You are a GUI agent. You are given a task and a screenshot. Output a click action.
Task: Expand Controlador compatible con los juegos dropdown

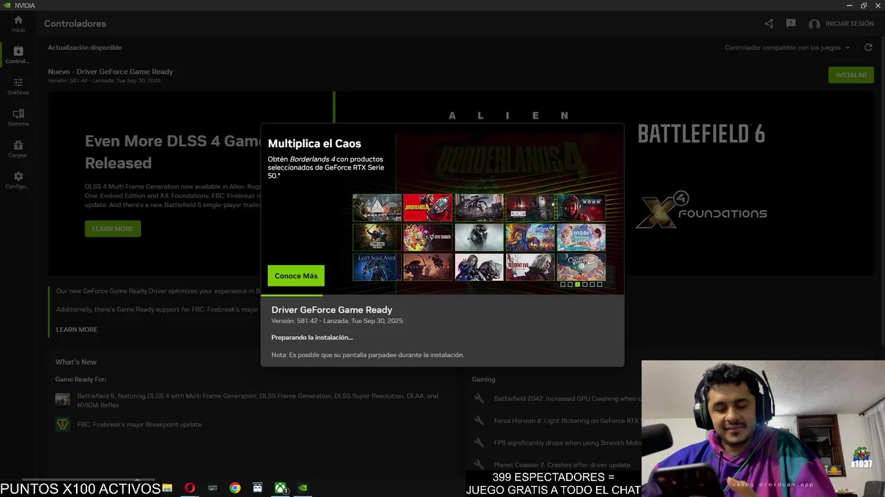click(788, 48)
